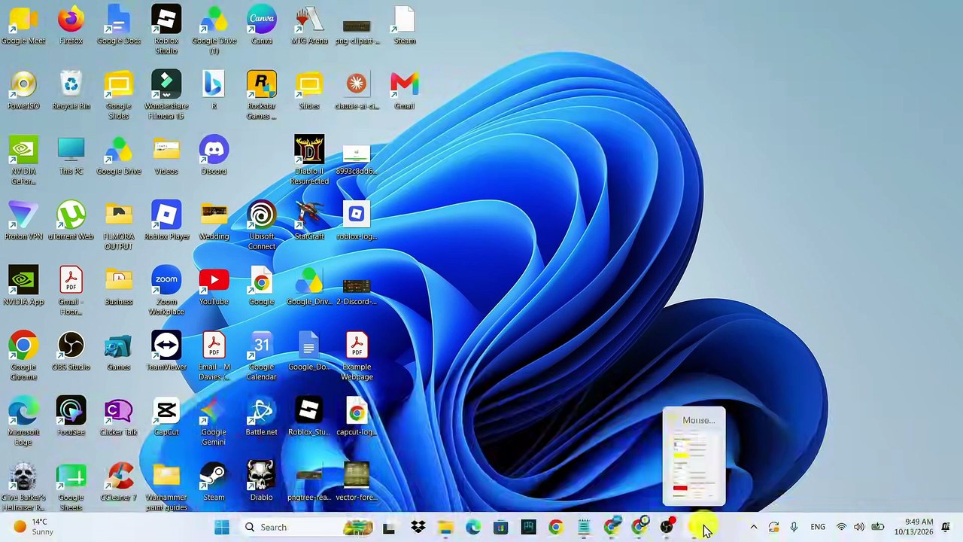Open the Battle.net desktop shortcut
The height and width of the screenshot is (542, 963).
click(262, 417)
